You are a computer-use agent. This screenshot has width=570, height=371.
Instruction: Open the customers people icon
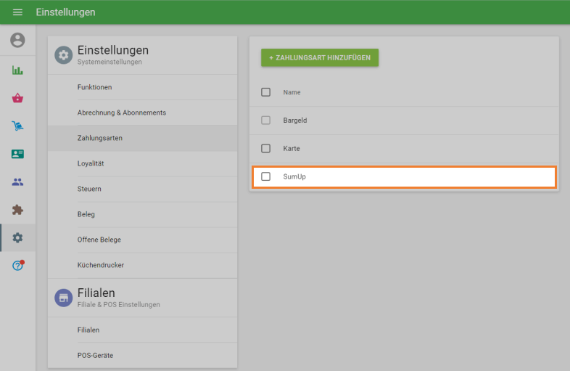(x=17, y=182)
